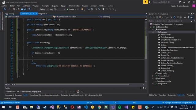The width and height of the screenshot is (196, 110).
Task: Click the horizontal editor scrollbar thumb
Action: pyautogui.click(x=72, y=84)
